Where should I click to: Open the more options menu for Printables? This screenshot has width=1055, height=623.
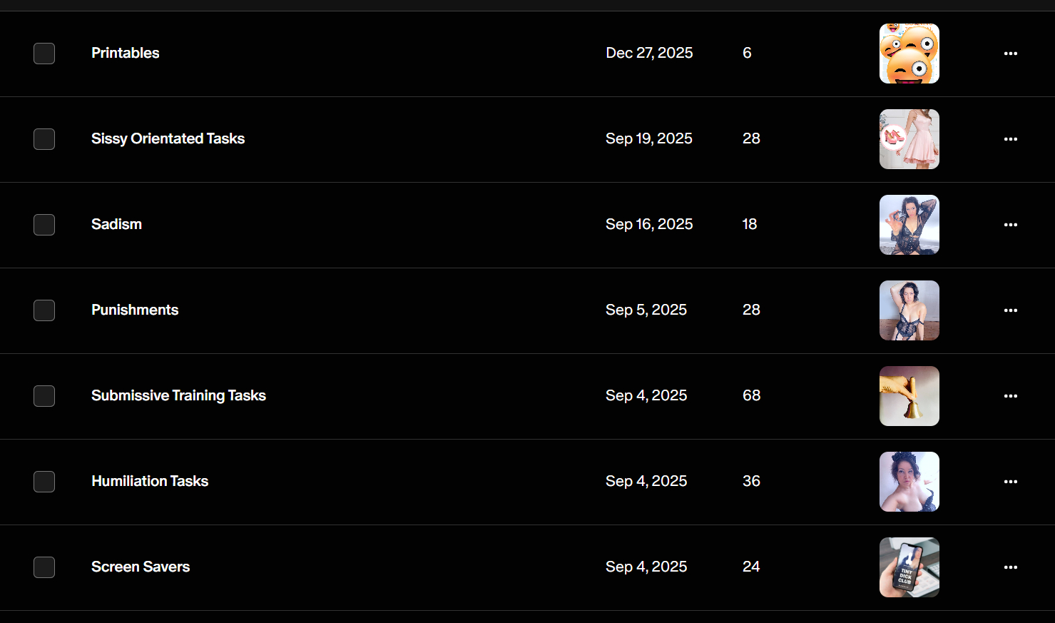(x=1010, y=54)
